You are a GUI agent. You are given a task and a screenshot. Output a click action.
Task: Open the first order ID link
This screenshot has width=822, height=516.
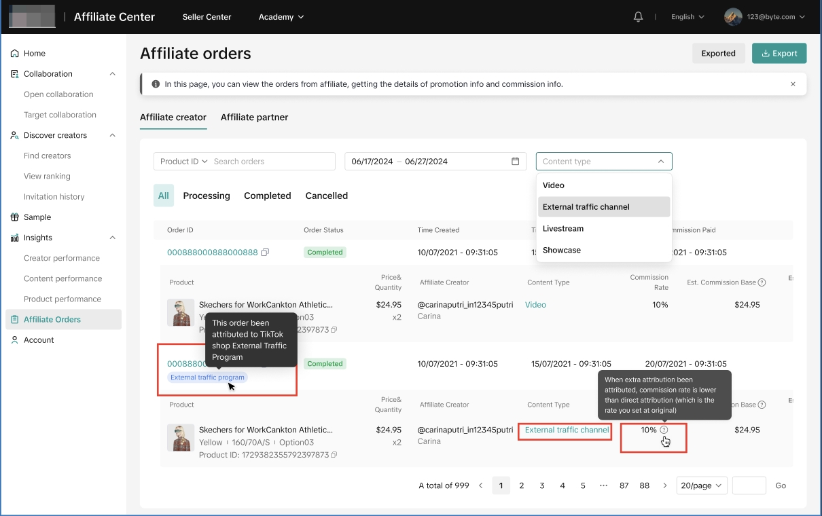pyautogui.click(x=212, y=253)
